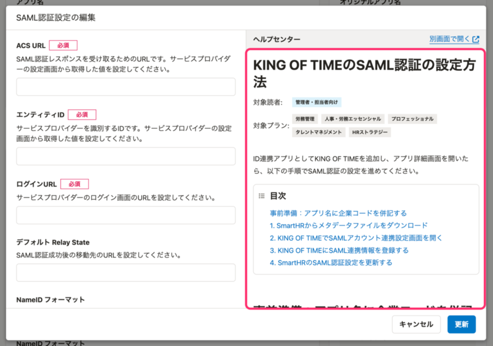The height and width of the screenshot is (346, 493).
Task: Click the 必須 badge next to ACS URL
Action: (x=63, y=45)
